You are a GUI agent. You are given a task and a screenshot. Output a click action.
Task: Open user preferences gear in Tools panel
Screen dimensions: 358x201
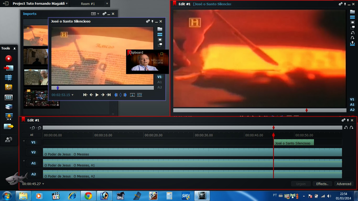(x=9, y=140)
